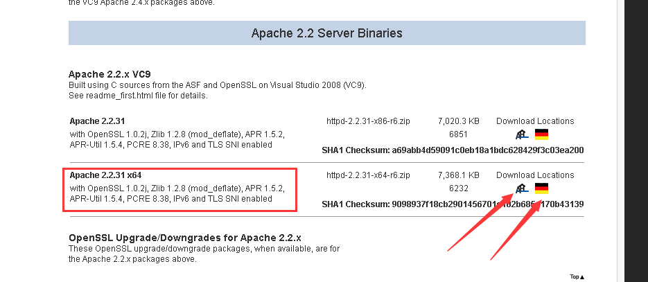Click the 7,368.1 KB file size

(x=459, y=175)
